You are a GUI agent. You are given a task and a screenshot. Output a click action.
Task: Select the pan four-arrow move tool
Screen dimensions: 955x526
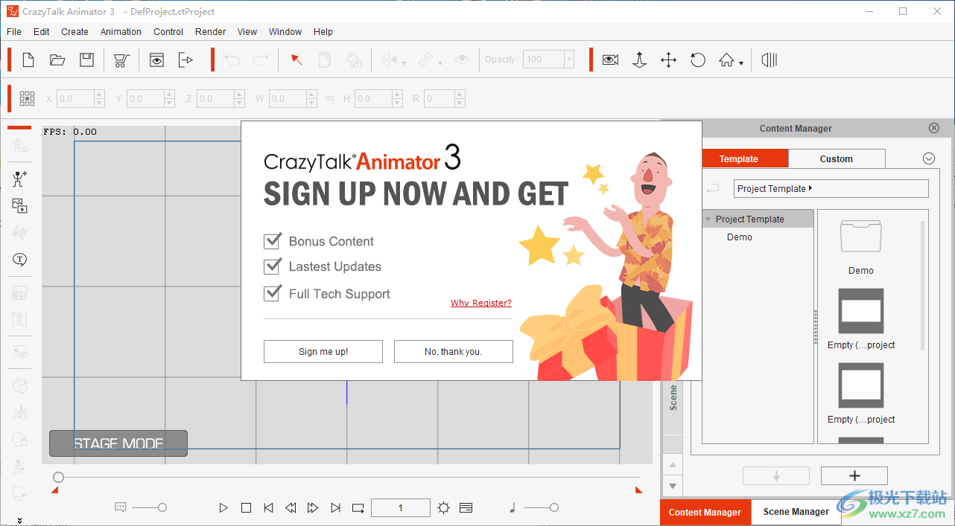[668, 60]
